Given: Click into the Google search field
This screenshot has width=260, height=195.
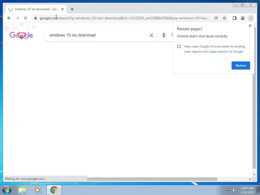Looking at the screenshot, I should (x=98, y=35).
